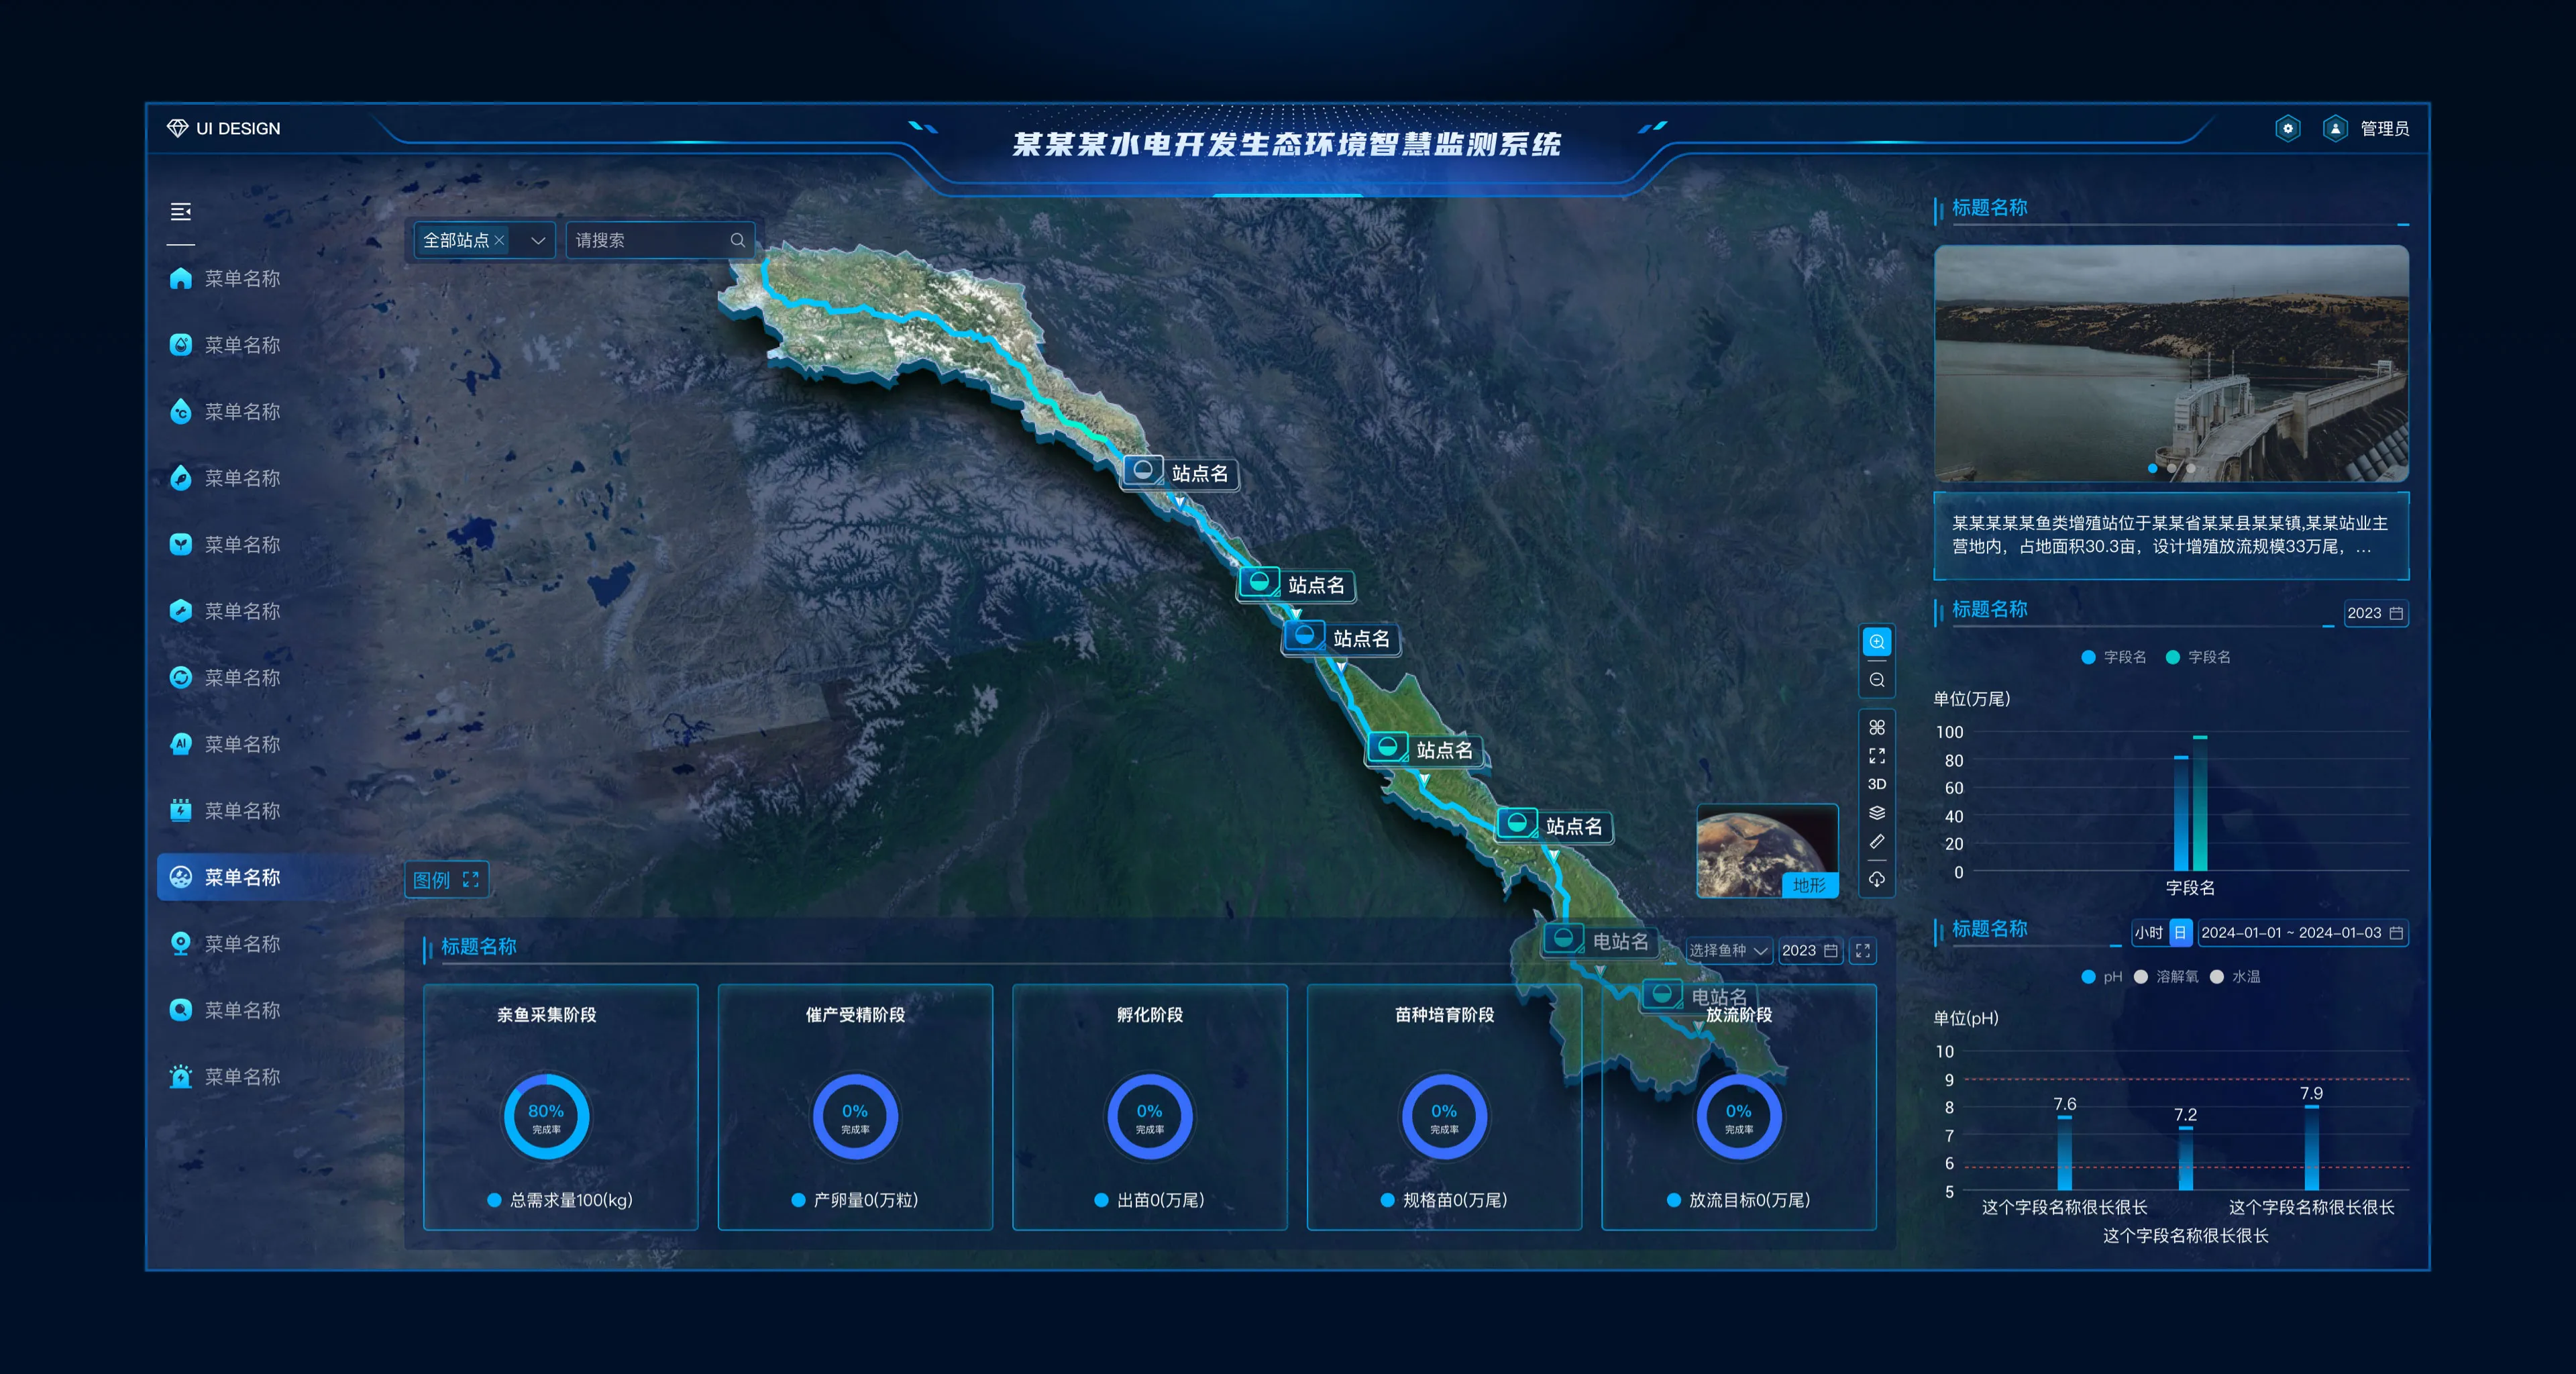Image resolution: width=2576 pixels, height=1374 pixels.
Task: Toggle 3D map view
Action: (x=1876, y=784)
